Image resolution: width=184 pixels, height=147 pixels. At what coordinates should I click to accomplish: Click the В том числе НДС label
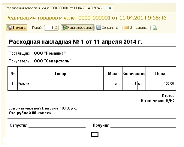click(x=157, y=101)
